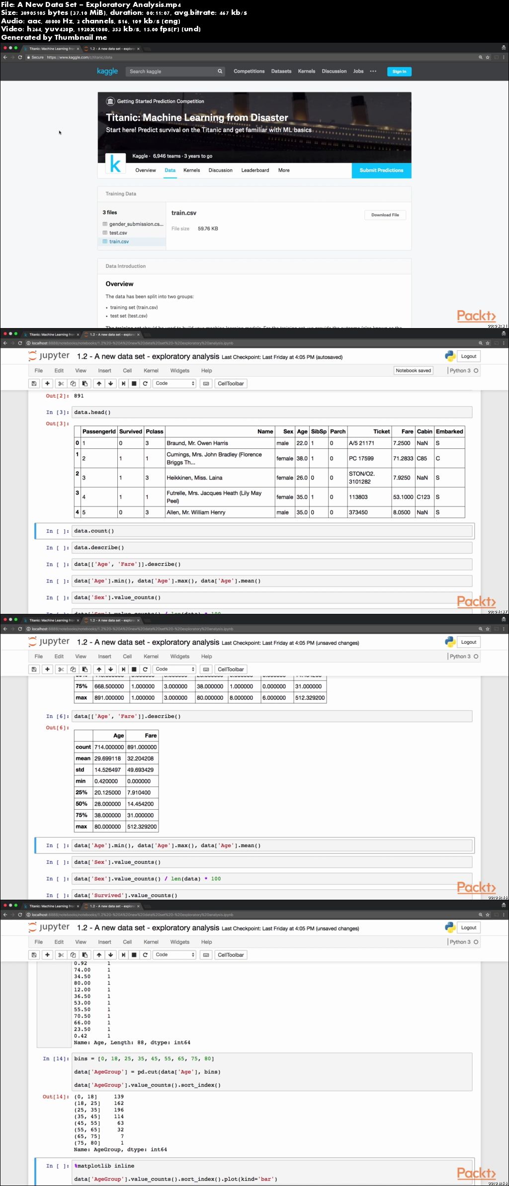This screenshot has height=1186, width=509.
Task: Click Sign In on the Kaggle header
Action: pos(399,72)
